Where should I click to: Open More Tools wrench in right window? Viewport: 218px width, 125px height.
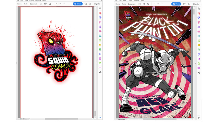tap(199, 72)
